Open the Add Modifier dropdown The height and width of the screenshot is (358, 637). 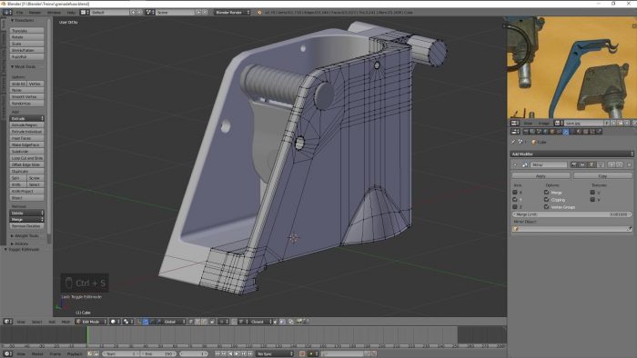click(571, 154)
